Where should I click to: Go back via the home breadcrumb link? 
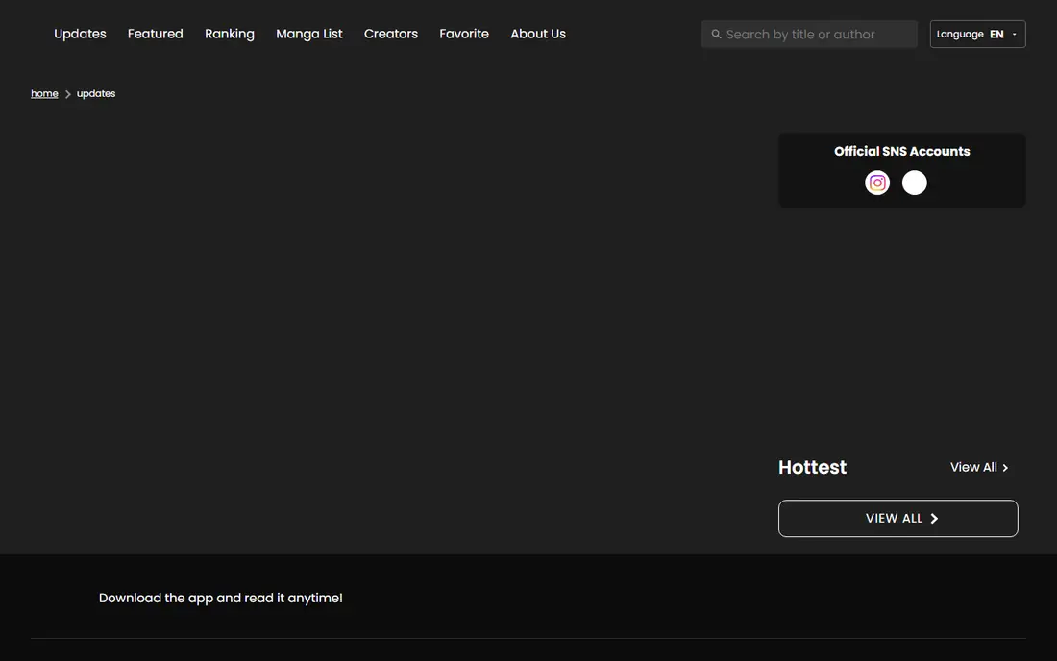click(x=44, y=93)
